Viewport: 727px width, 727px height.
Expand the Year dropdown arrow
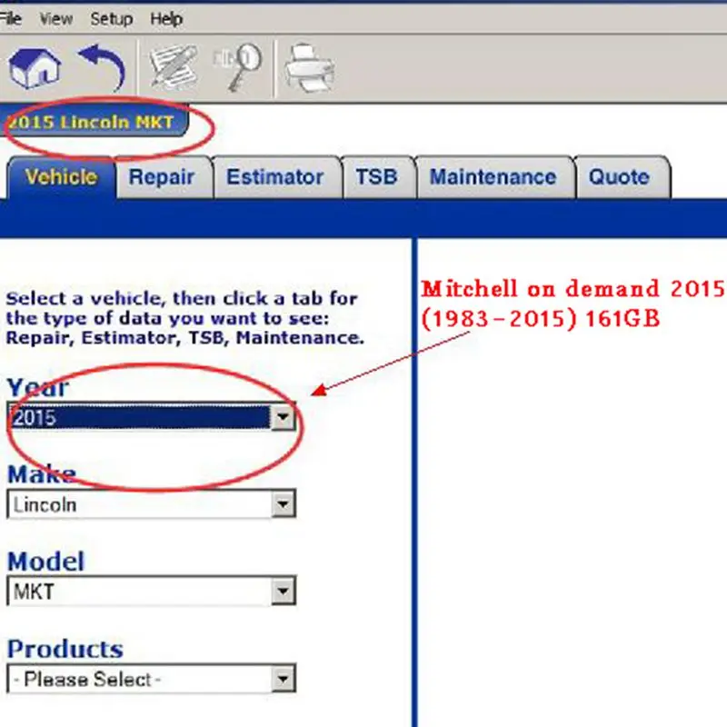coord(283,418)
